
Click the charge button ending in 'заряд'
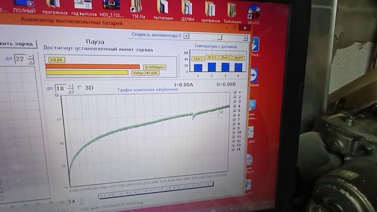pyautogui.click(x=18, y=44)
